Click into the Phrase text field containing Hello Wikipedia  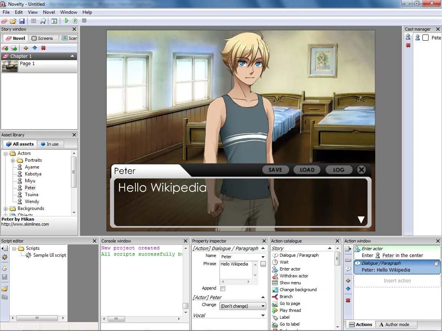[236, 270]
